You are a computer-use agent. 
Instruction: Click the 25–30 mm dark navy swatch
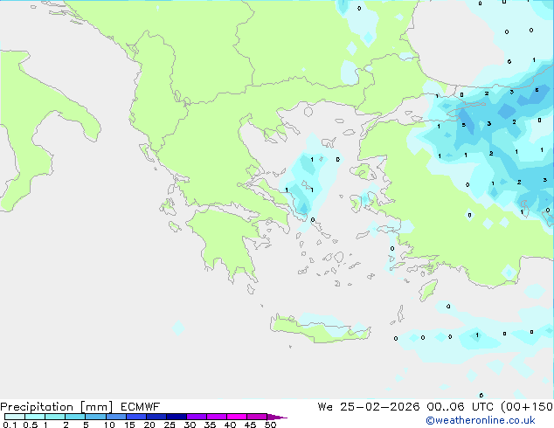click(176, 417)
